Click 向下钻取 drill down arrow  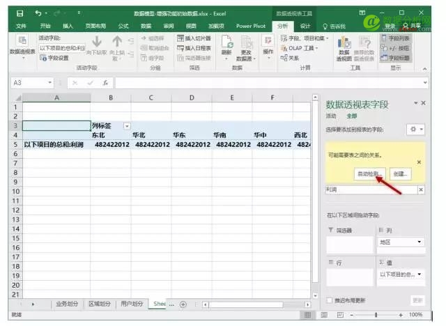(x=97, y=45)
